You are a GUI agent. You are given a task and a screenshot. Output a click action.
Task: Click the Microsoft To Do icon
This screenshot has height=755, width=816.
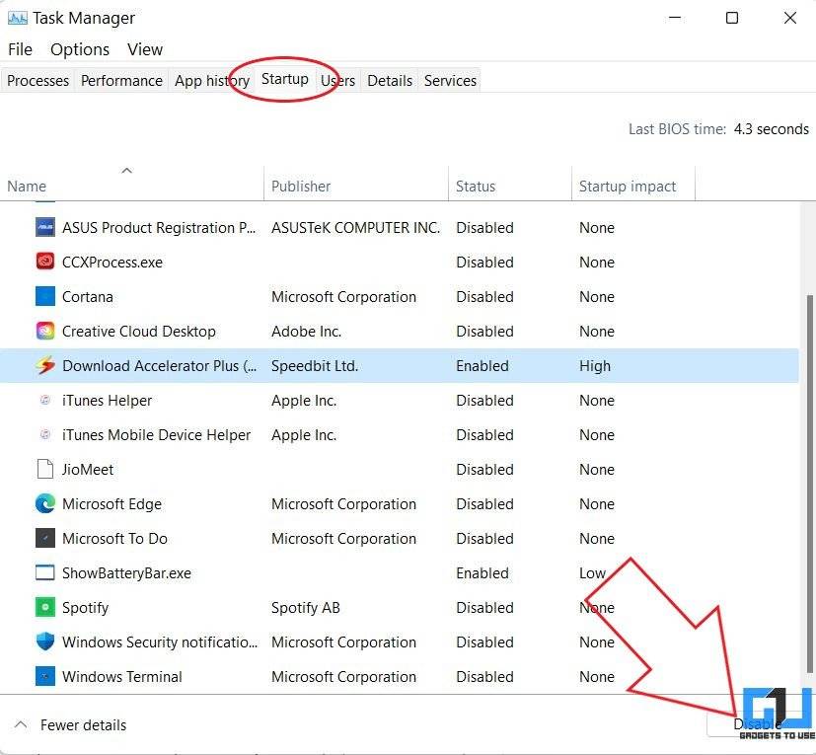45,539
